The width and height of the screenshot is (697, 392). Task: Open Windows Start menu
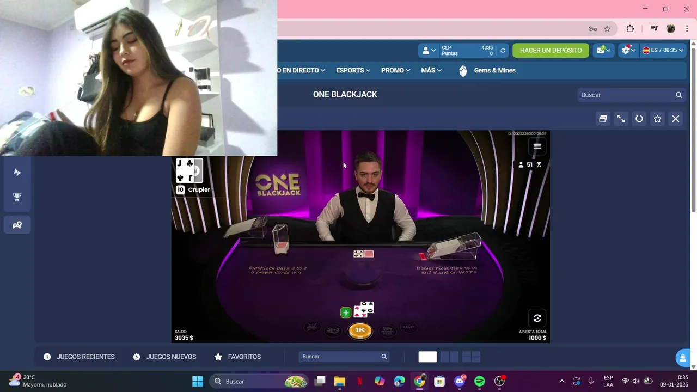(198, 381)
